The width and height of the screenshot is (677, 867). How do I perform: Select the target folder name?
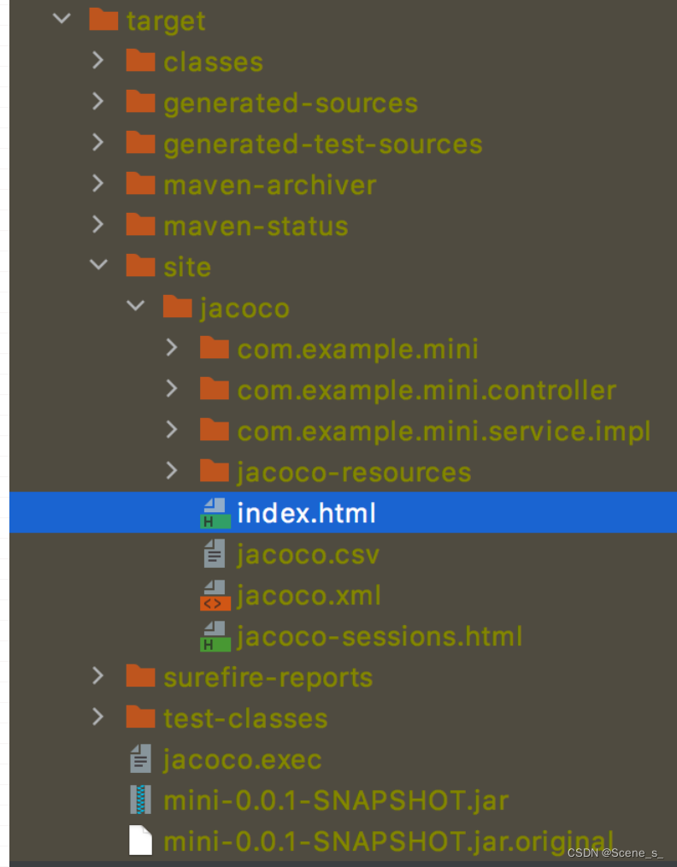166,21
